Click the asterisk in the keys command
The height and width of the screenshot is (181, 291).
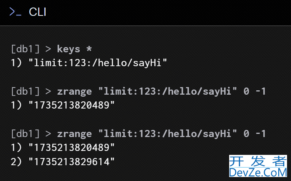(89, 49)
